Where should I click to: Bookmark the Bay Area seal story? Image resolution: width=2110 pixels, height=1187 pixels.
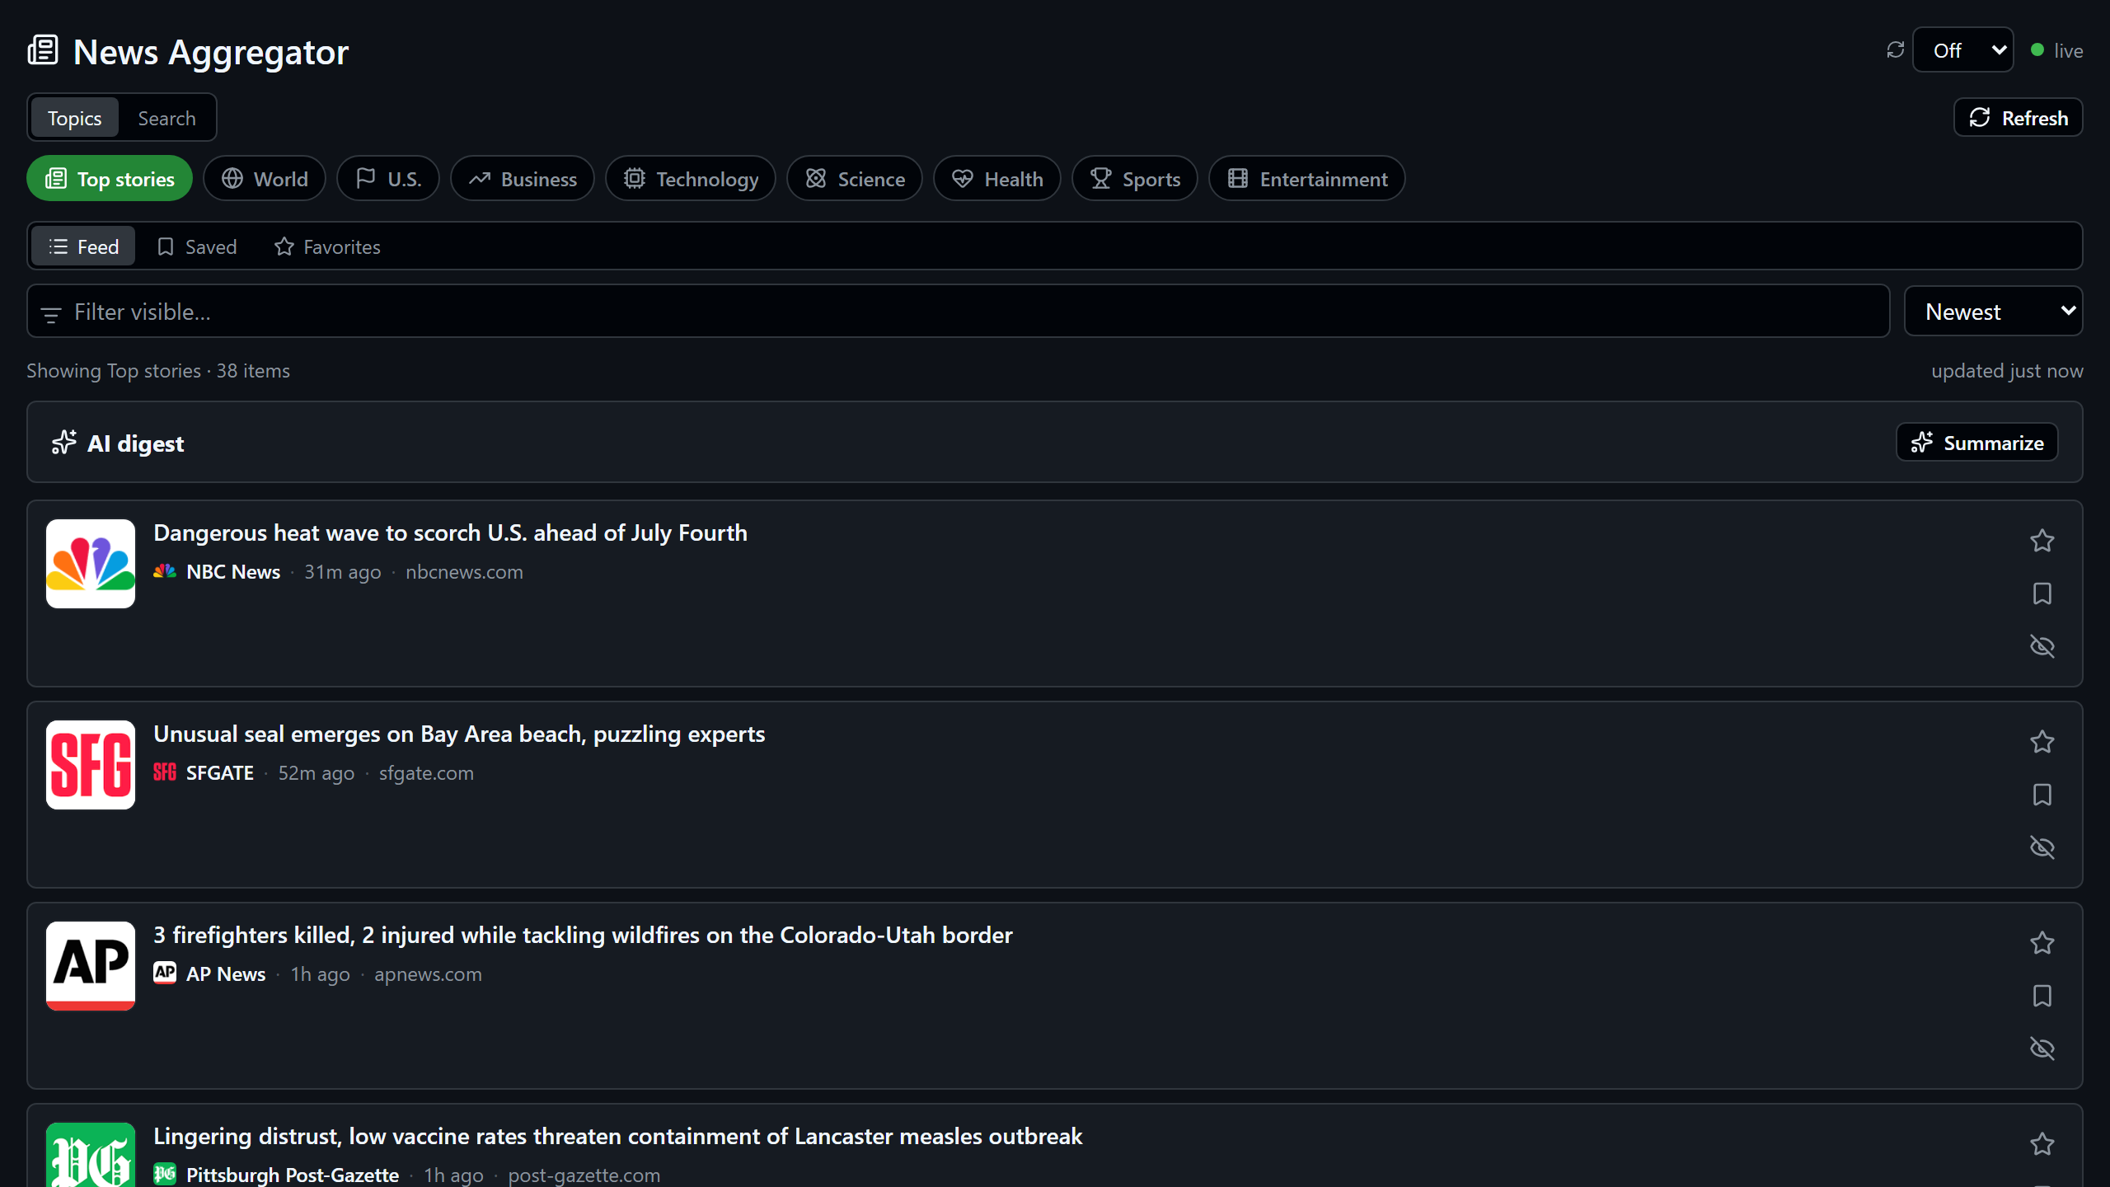[x=2042, y=795]
